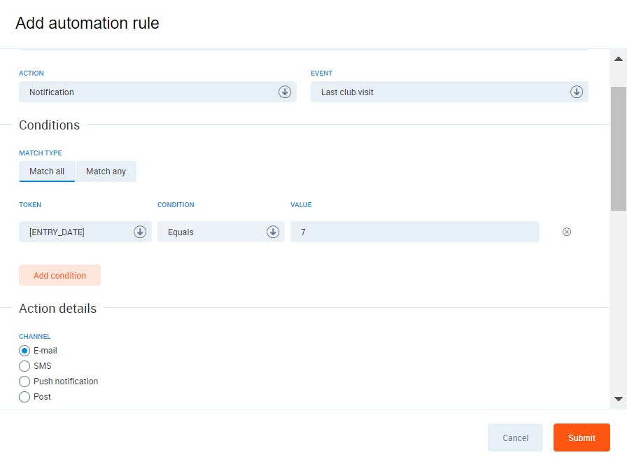Expand the [ENTRY_DATE] token dropdown
This screenshot has height=469, width=627.
77,232
